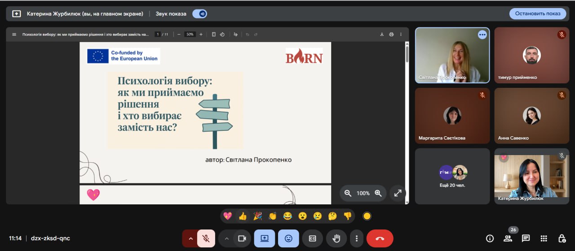Expand camera video settings arrow

tap(227, 238)
